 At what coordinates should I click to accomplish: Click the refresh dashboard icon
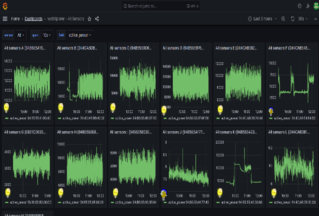pyautogui.click(x=293, y=18)
